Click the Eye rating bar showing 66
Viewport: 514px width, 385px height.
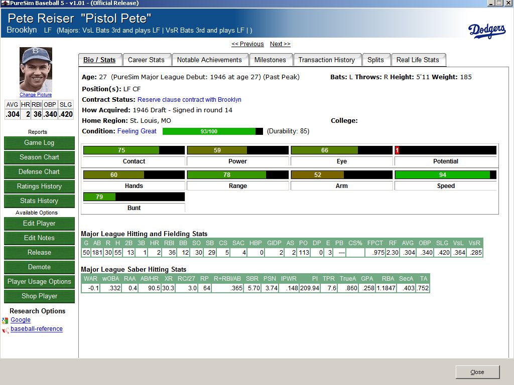pos(341,150)
